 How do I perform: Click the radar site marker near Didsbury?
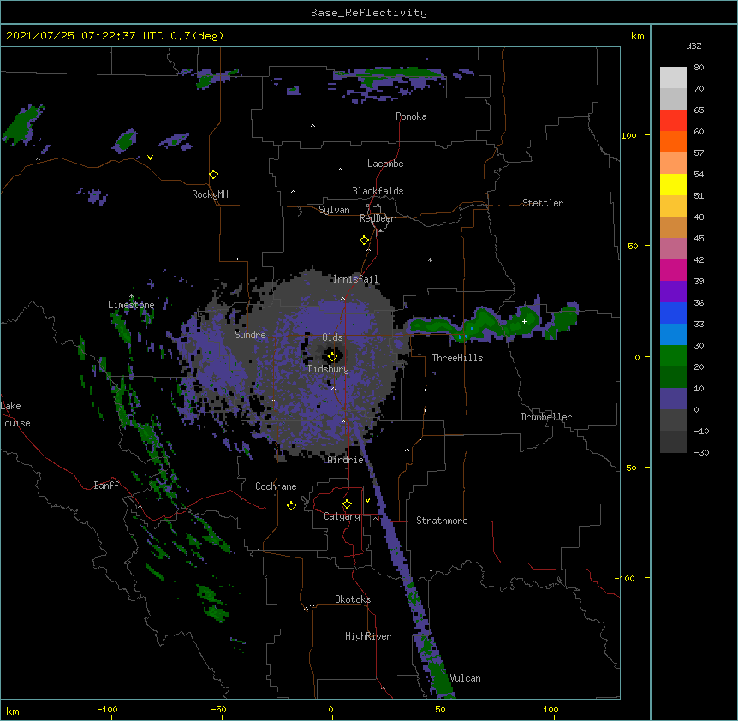(x=332, y=357)
